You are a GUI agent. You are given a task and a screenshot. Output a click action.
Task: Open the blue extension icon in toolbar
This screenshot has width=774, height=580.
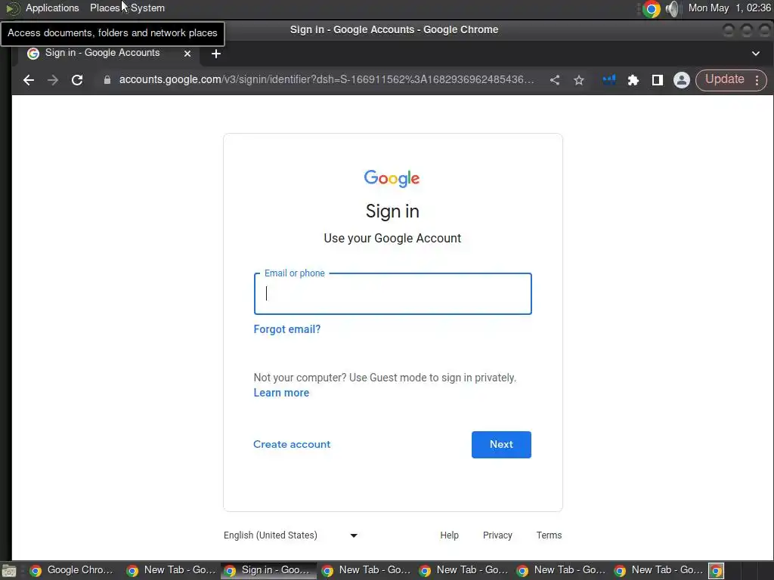pyautogui.click(x=609, y=80)
